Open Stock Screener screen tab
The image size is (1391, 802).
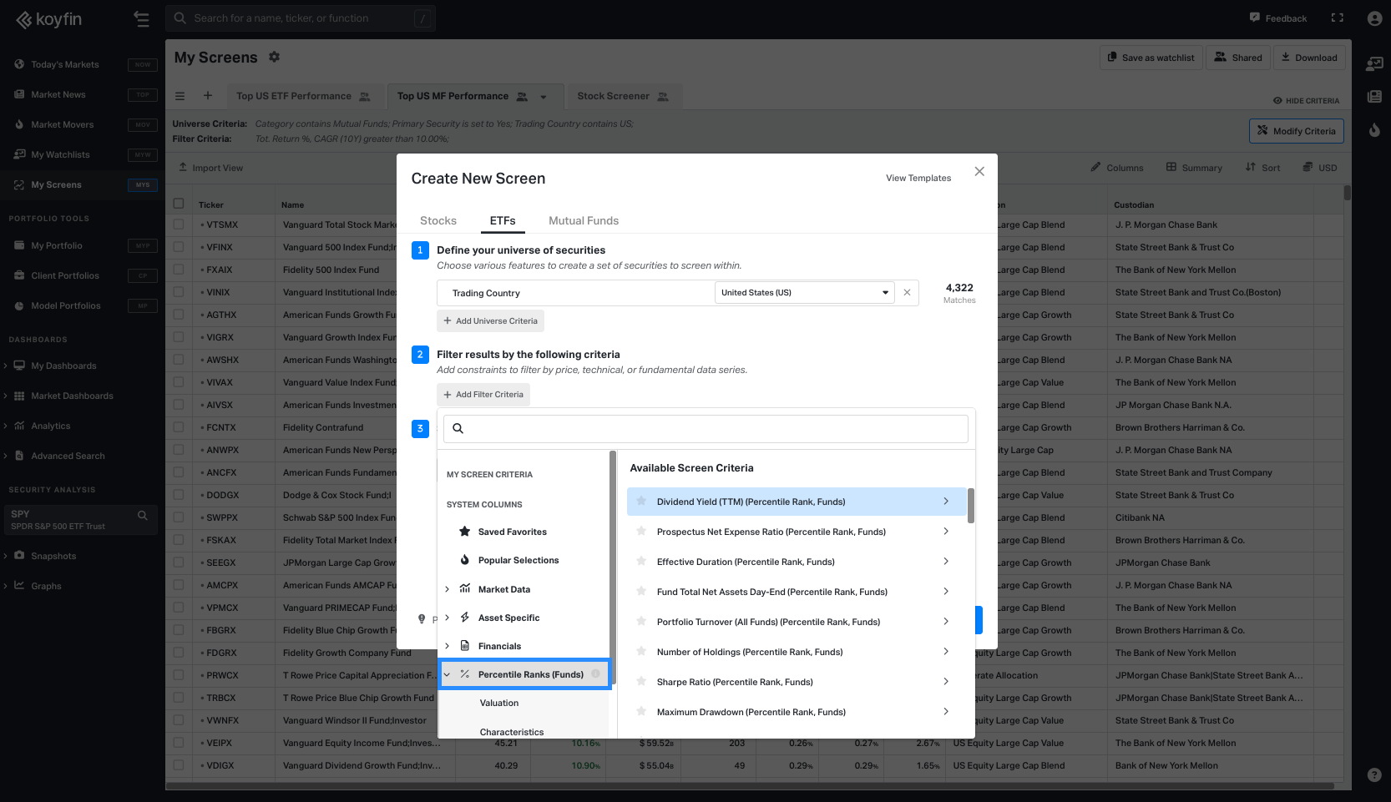pos(623,97)
